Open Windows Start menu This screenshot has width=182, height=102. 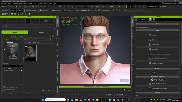click(43, 100)
